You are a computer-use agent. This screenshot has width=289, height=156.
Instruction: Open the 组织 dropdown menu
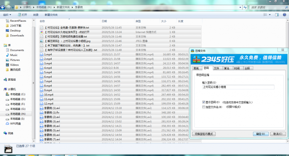[7, 15]
